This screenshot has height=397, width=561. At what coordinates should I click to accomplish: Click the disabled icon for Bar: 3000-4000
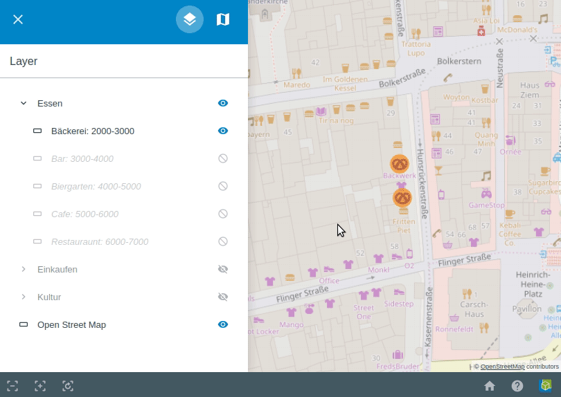[x=223, y=158]
